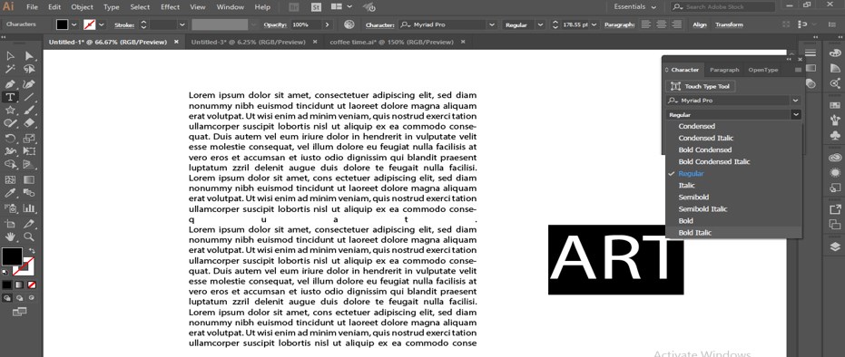This screenshot has width=845, height=357.
Task: Select the Star shape tool
Action: (x=10, y=111)
